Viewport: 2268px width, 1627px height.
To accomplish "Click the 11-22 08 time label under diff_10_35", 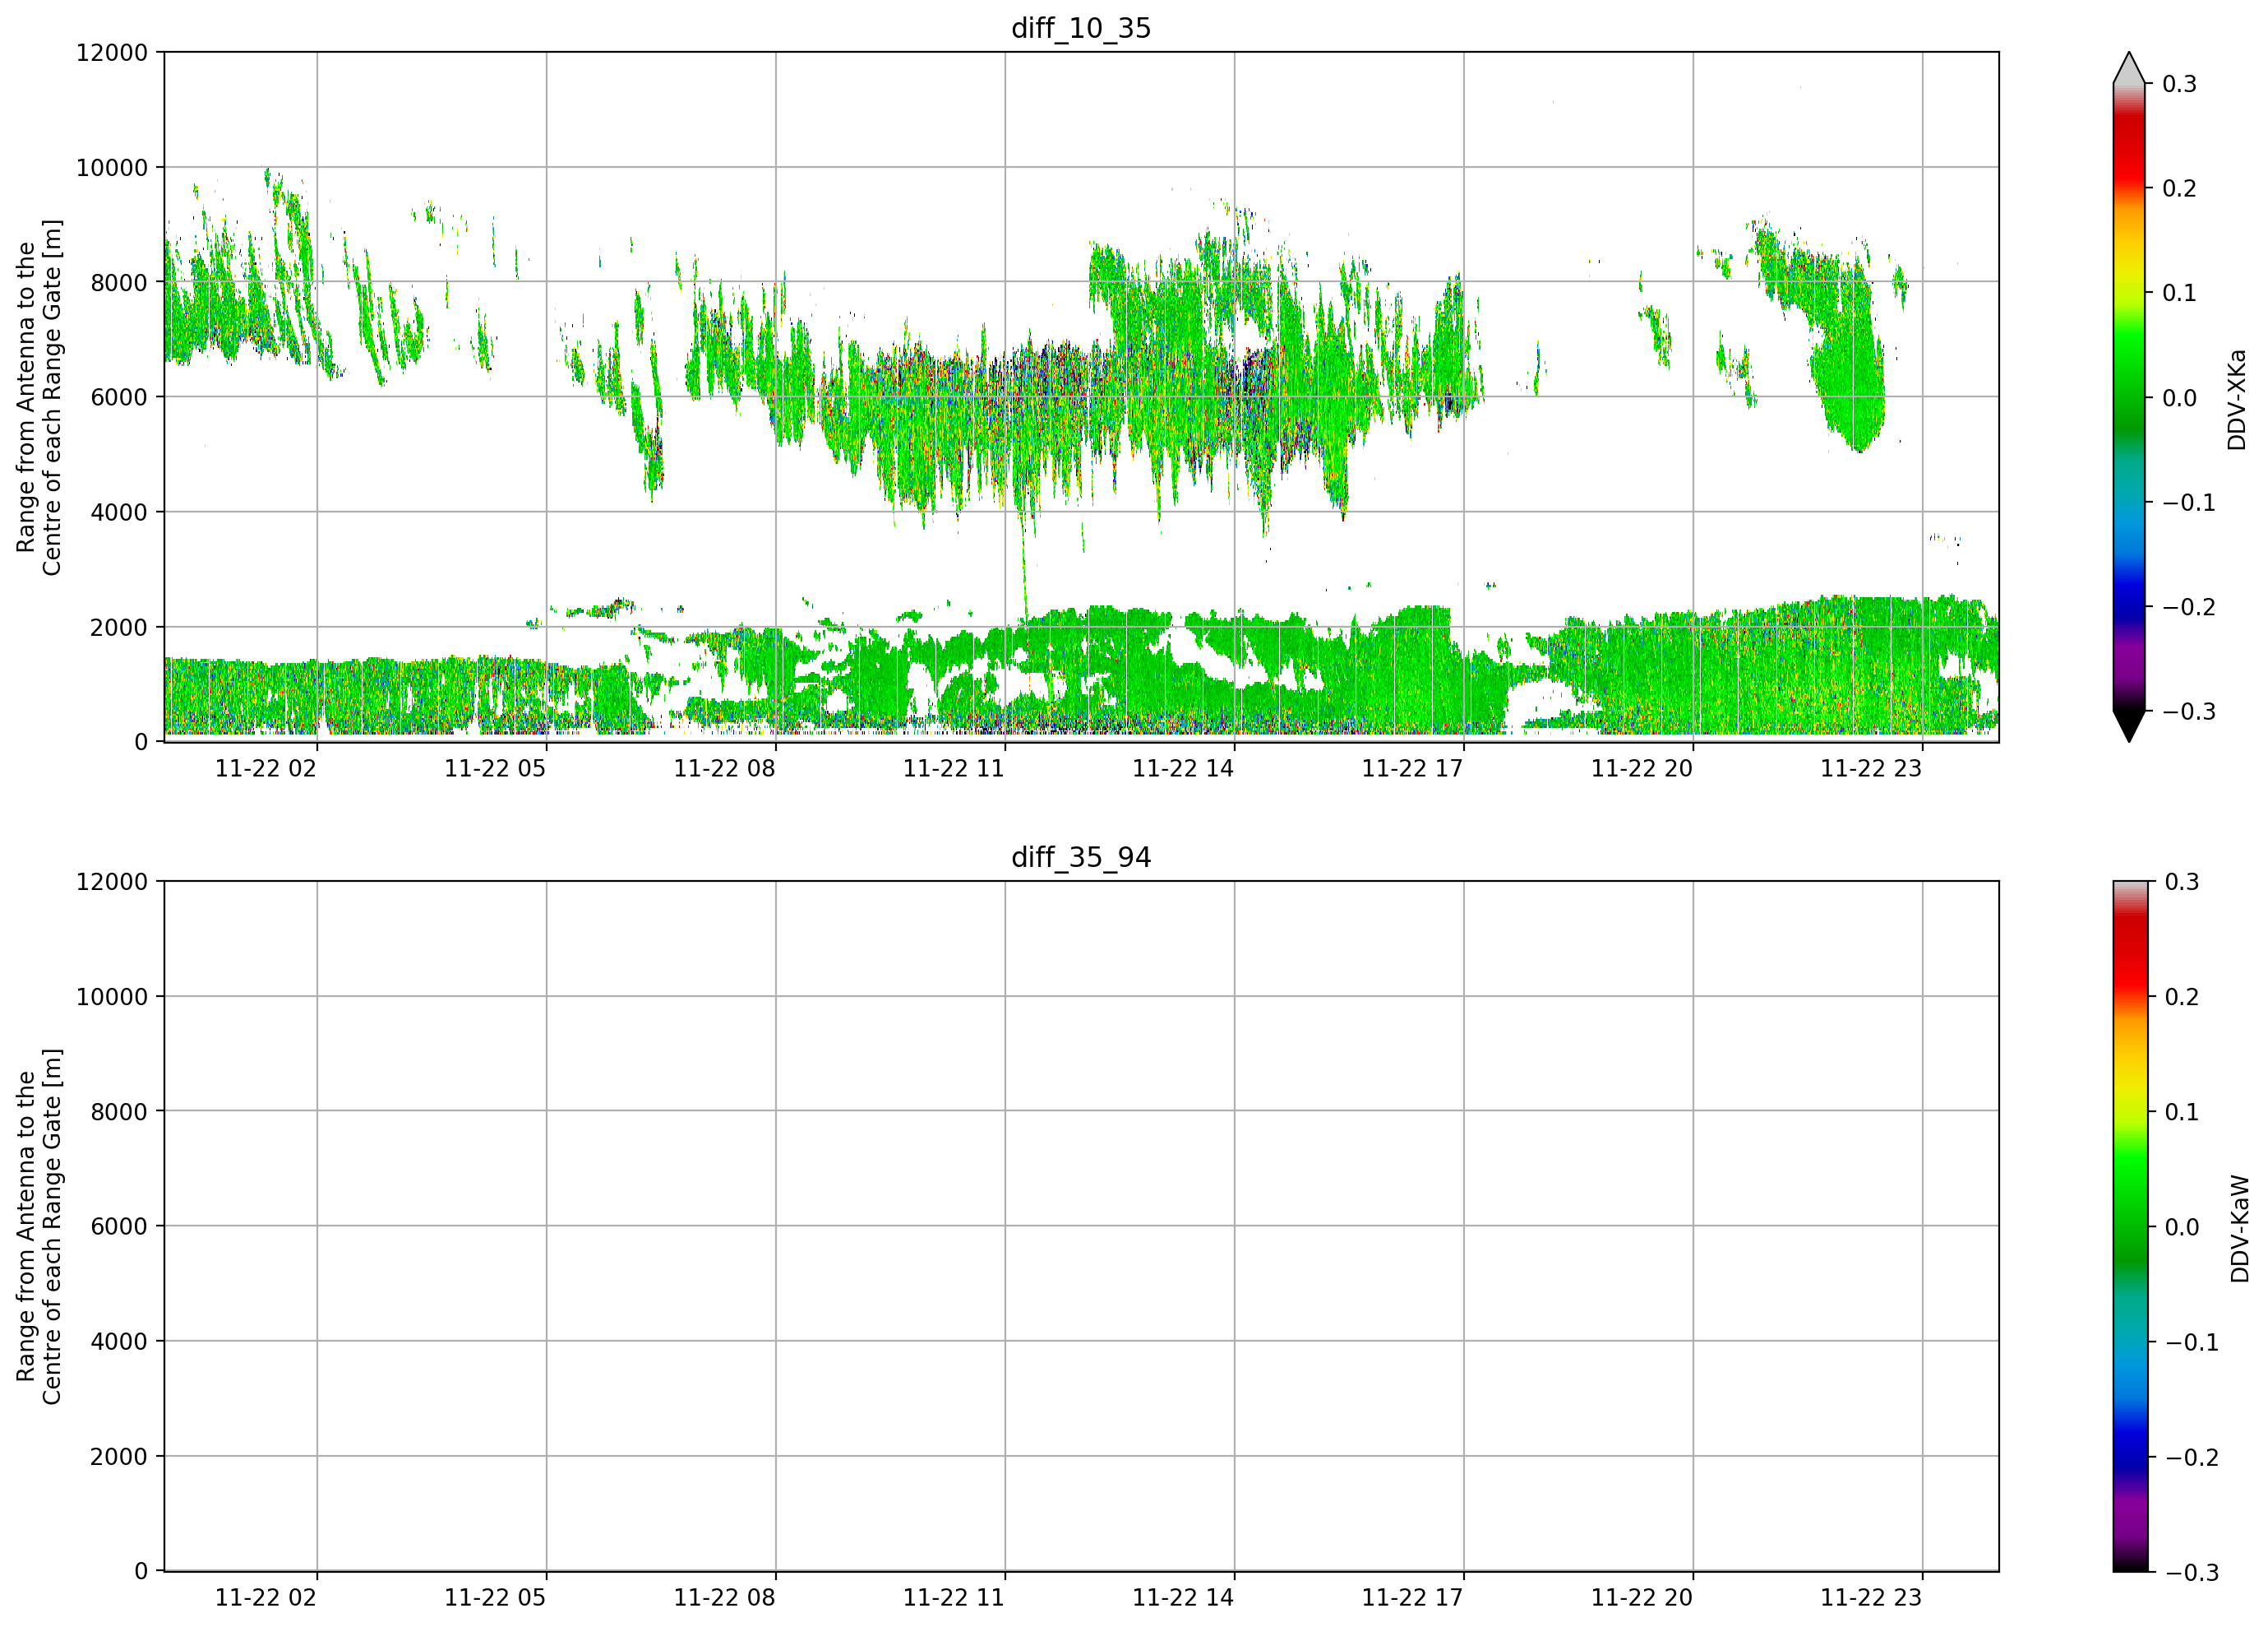I will click(724, 768).
